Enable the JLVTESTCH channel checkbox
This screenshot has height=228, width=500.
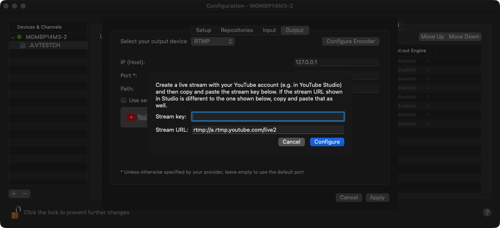(x=23, y=45)
